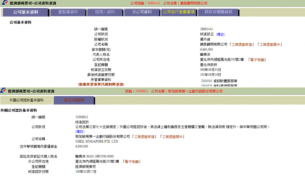Open 工商憑證申請 link in the lower panel

pos(144,137)
